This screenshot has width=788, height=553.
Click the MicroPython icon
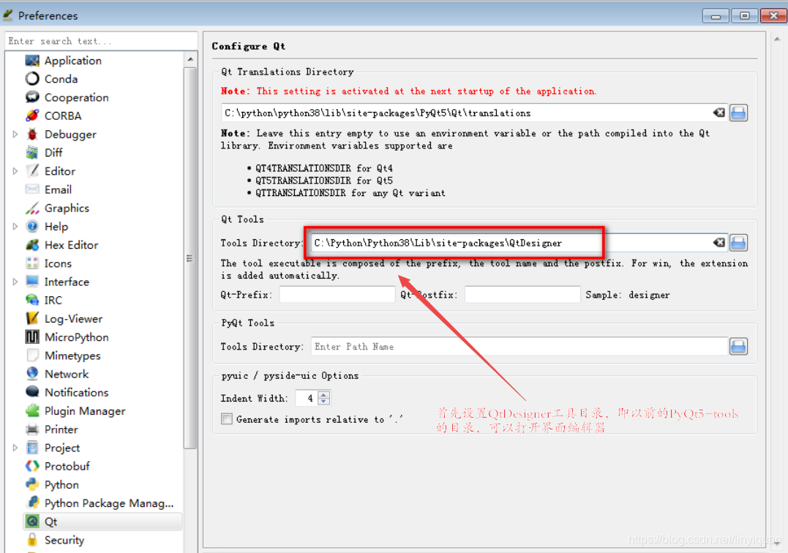pyautogui.click(x=32, y=337)
